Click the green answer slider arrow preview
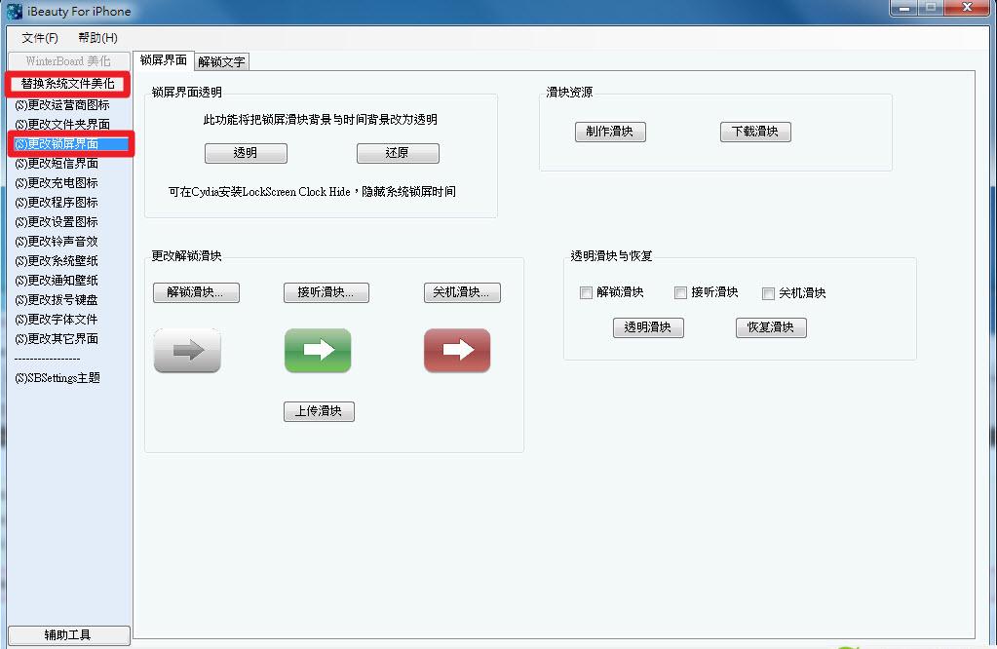 click(317, 352)
